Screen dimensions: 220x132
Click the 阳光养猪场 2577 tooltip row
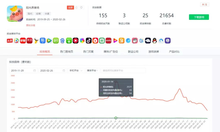(x=116, y=87)
